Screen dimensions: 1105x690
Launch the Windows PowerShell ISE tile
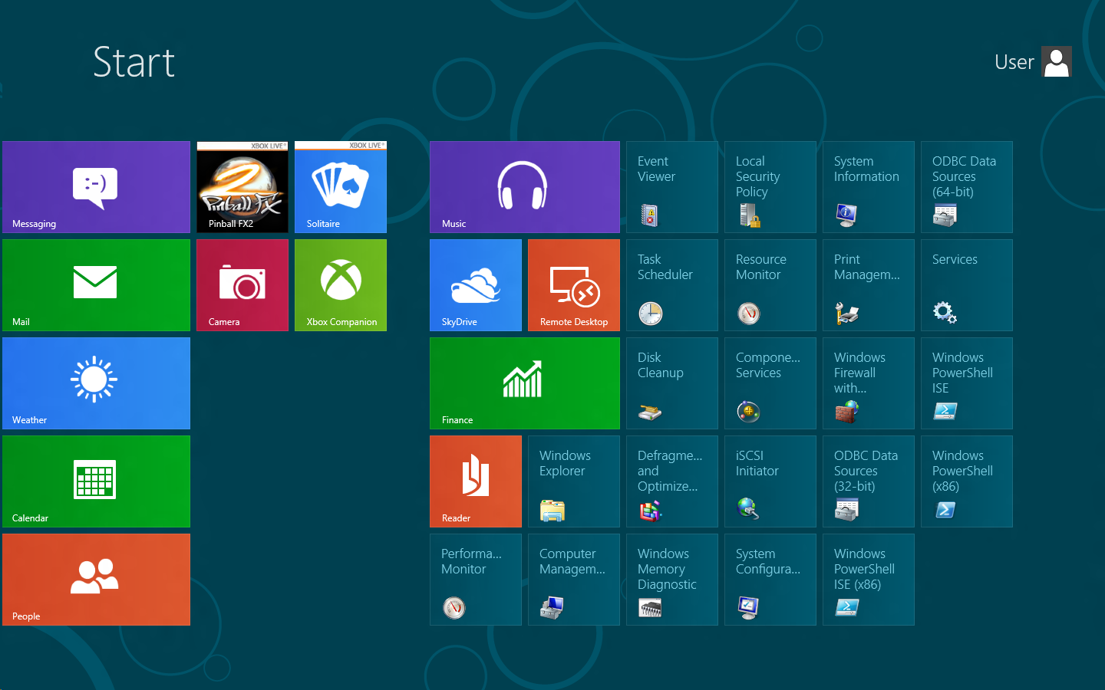click(967, 383)
